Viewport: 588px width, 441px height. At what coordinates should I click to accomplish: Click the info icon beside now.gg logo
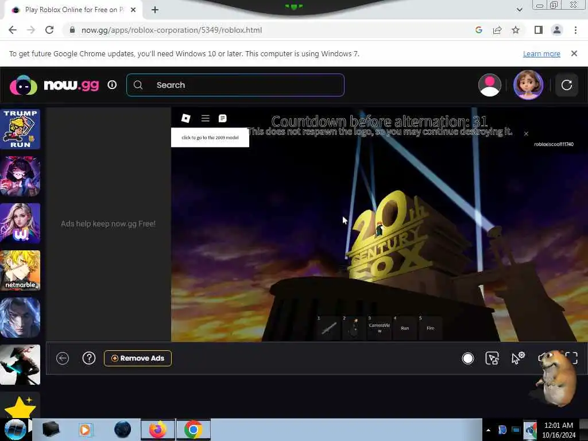point(112,85)
